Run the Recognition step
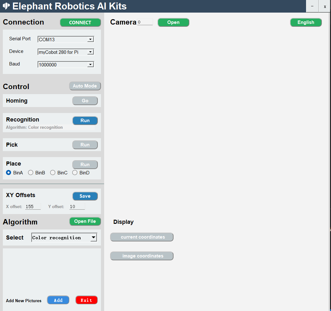 tap(85, 121)
